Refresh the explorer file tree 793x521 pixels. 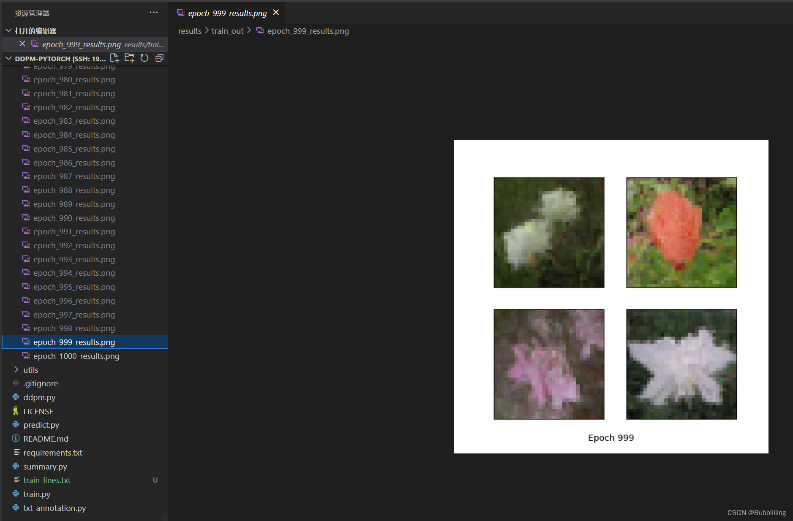coord(144,58)
